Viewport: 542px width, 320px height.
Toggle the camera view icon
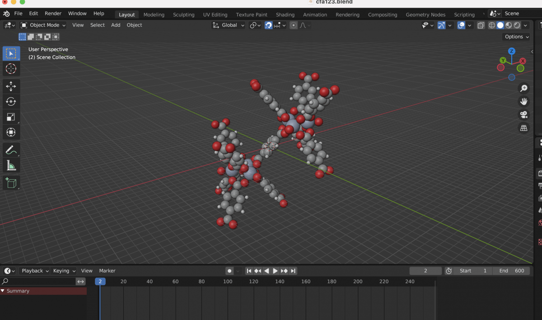524,115
